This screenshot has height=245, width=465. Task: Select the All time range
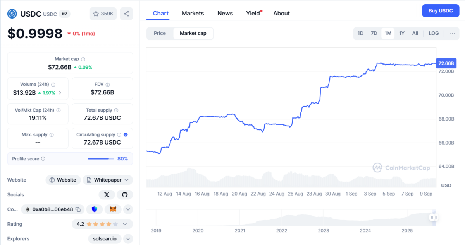415,33
